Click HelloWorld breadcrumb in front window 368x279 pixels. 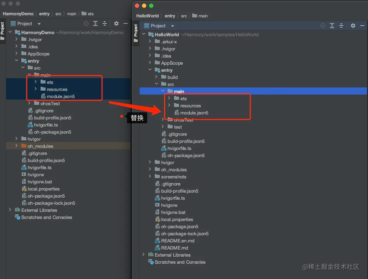tap(147, 16)
